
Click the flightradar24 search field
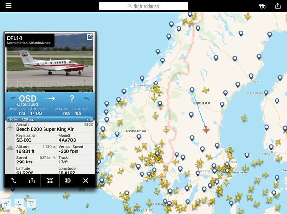click(x=143, y=6)
